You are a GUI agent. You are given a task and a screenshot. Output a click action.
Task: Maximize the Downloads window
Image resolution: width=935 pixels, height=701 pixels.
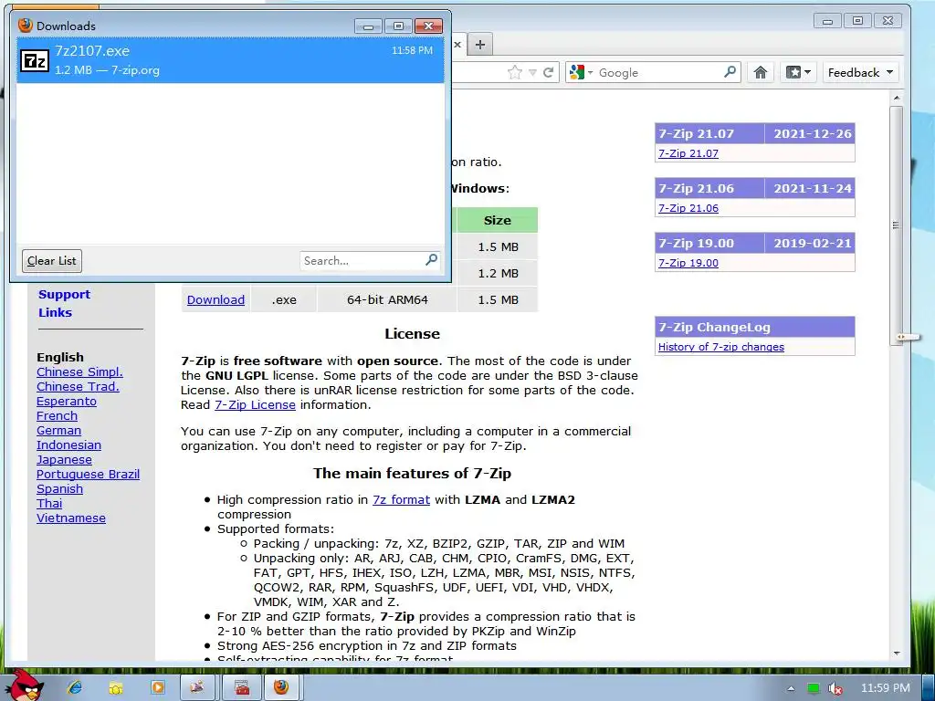coord(398,26)
